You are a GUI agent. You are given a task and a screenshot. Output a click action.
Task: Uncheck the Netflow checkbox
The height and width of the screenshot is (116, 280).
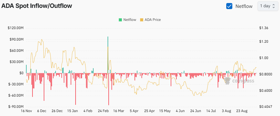(x=229, y=6)
